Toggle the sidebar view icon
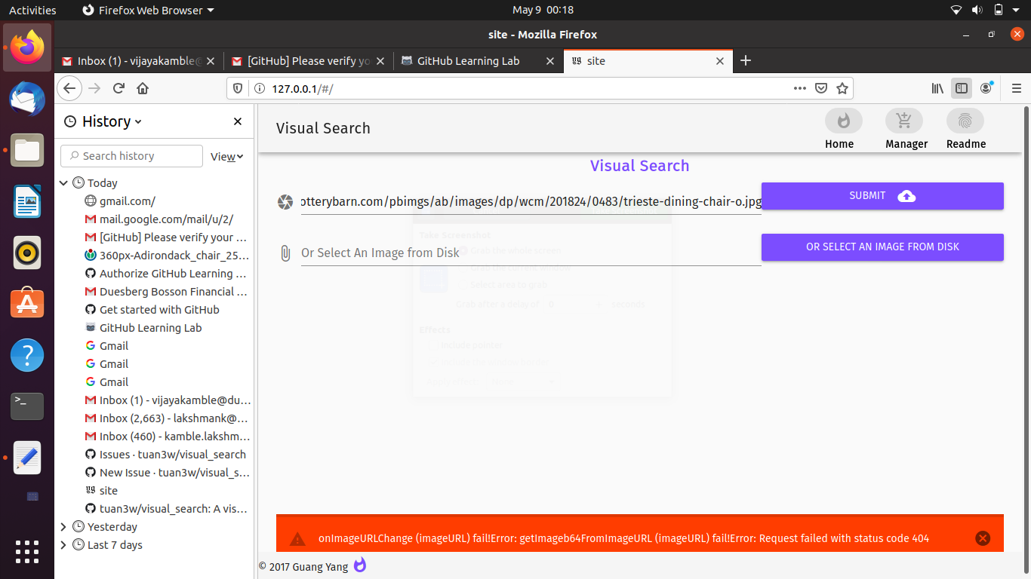 pyautogui.click(x=961, y=88)
